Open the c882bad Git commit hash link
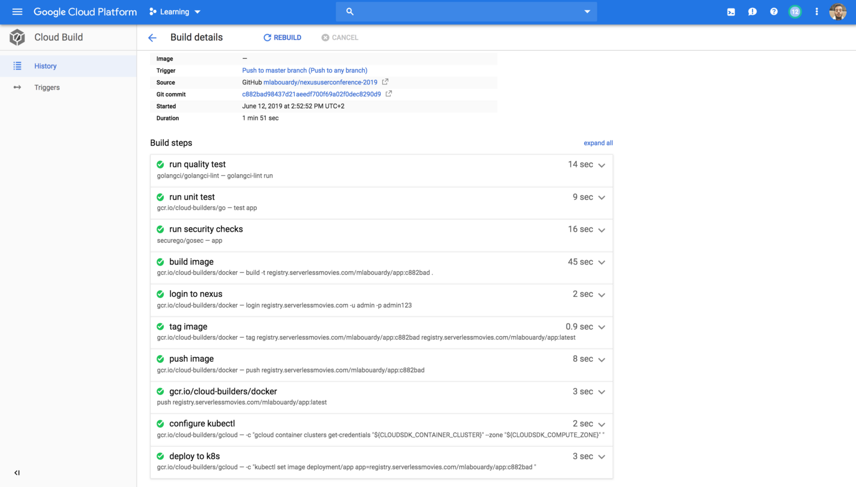This screenshot has width=856, height=487. coord(311,94)
